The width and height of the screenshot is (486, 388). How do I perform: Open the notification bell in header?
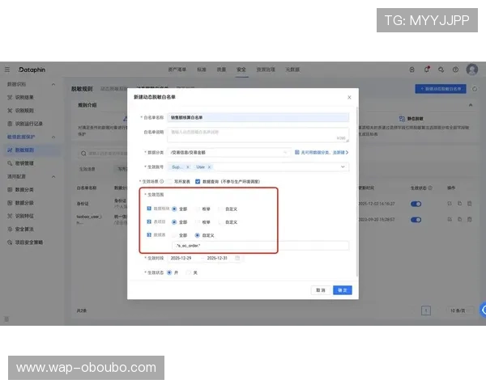427,70
